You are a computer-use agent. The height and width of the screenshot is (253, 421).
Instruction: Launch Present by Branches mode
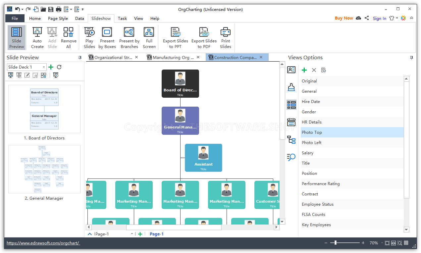129,37
